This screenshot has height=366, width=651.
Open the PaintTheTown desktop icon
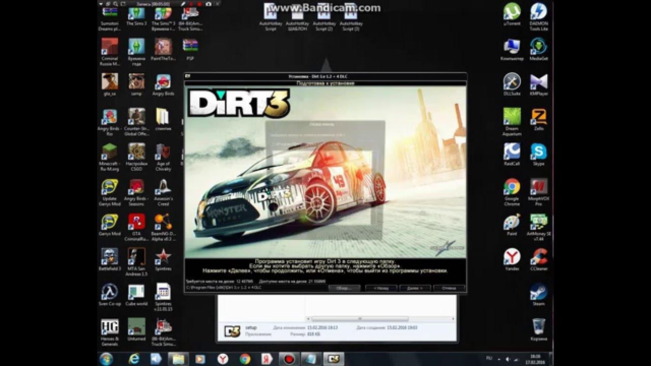click(x=163, y=50)
